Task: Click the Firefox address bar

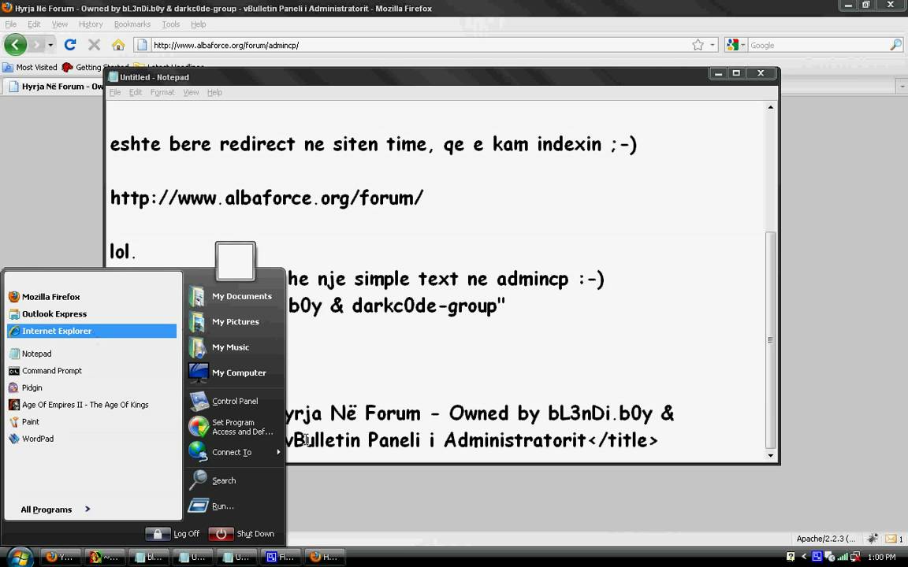Action: pyautogui.click(x=421, y=45)
